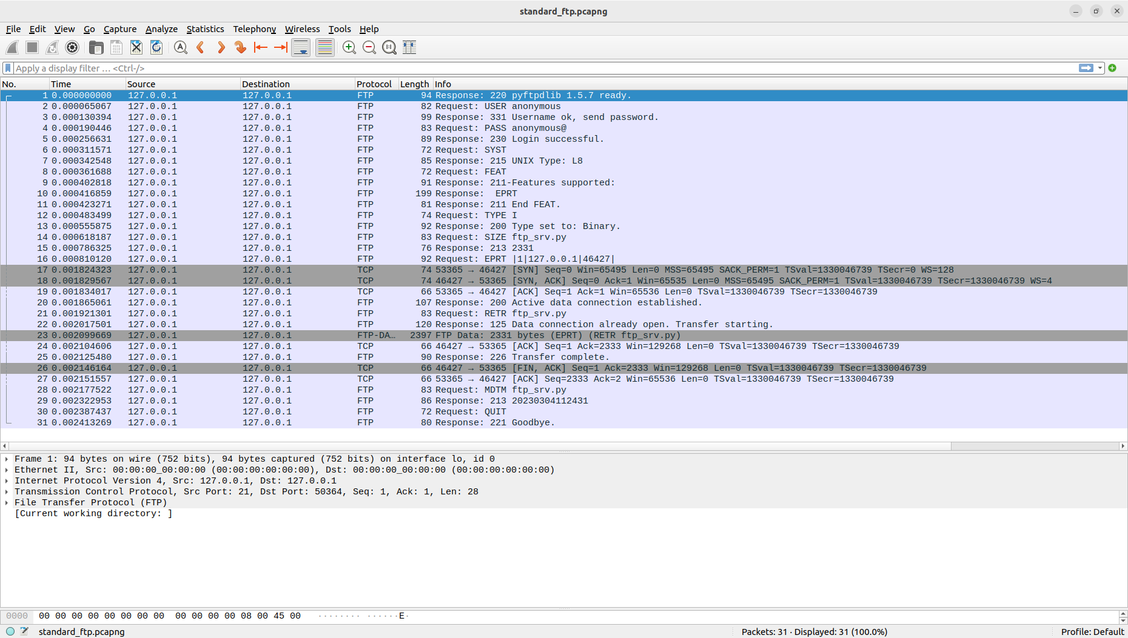Expand File Transfer Protocol (FTP) section

pos(7,502)
